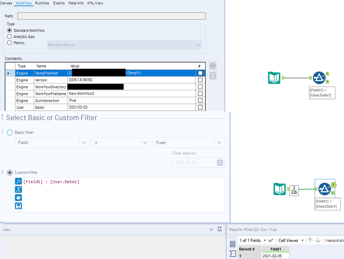This screenshot has width=344, height=259.
Task: Tick the numeric checkbox for TempFilePath
Action: (x=200, y=73)
